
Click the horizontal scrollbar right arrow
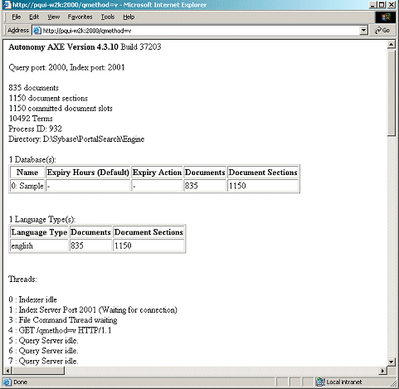382,371
